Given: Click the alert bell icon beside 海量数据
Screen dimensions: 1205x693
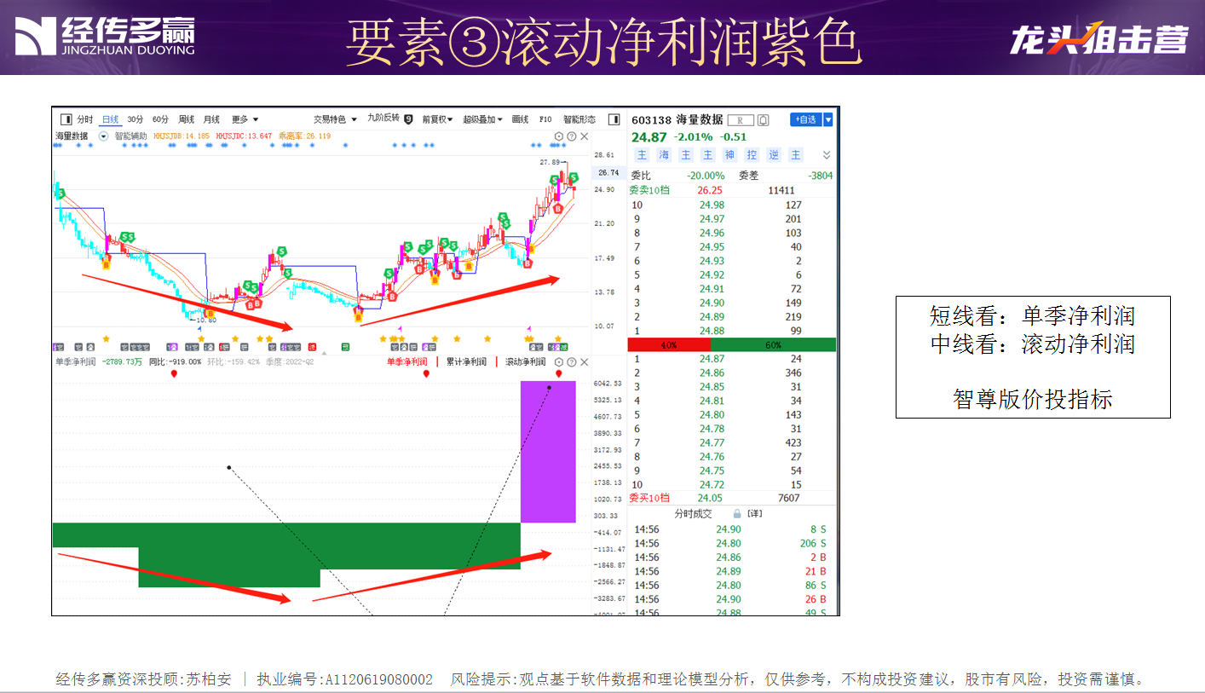Looking at the screenshot, I should pyautogui.click(x=764, y=120).
